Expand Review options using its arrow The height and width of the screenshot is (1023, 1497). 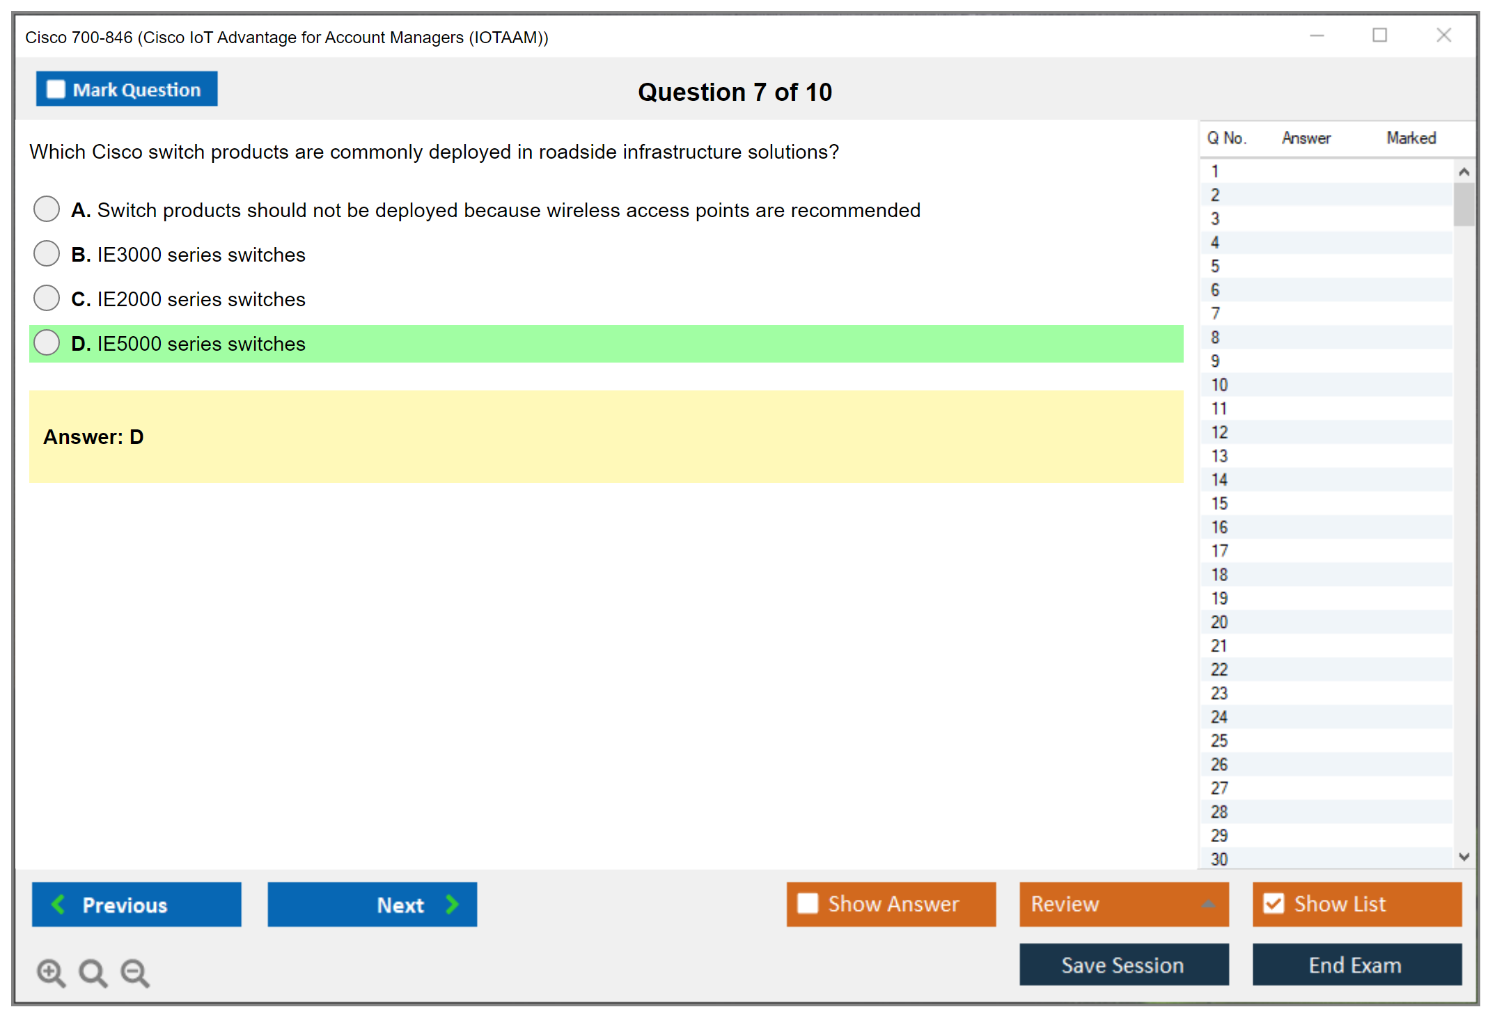coord(1209,904)
